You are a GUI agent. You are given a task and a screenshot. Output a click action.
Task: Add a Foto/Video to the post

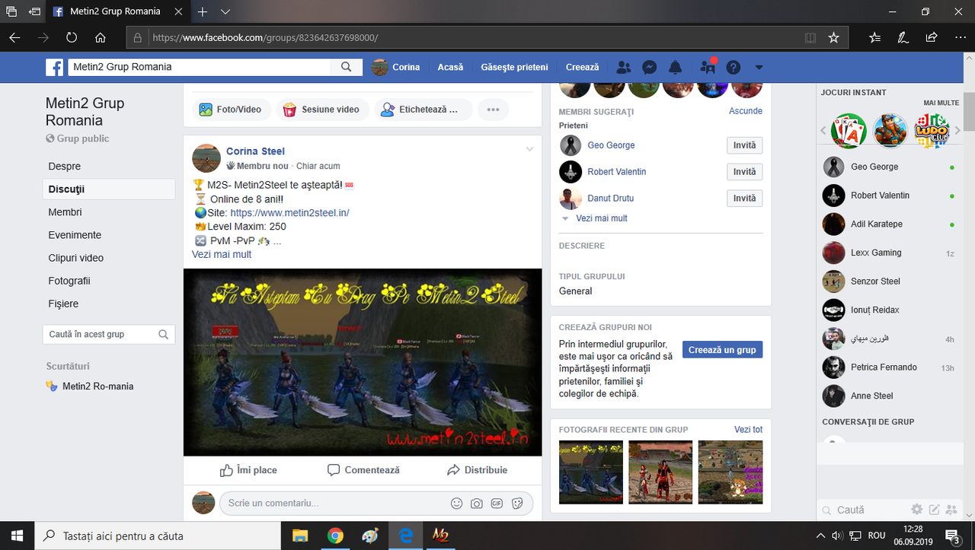coord(230,110)
